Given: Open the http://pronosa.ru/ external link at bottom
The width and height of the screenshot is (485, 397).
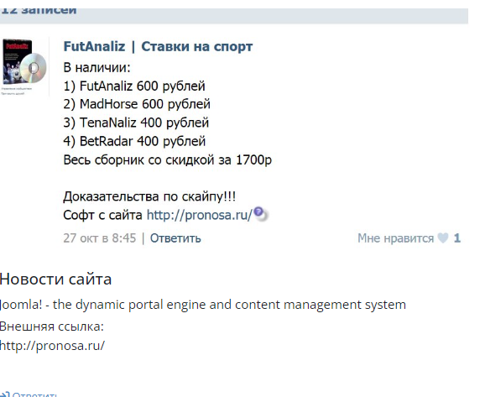Looking at the screenshot, I should coord(52,345).
